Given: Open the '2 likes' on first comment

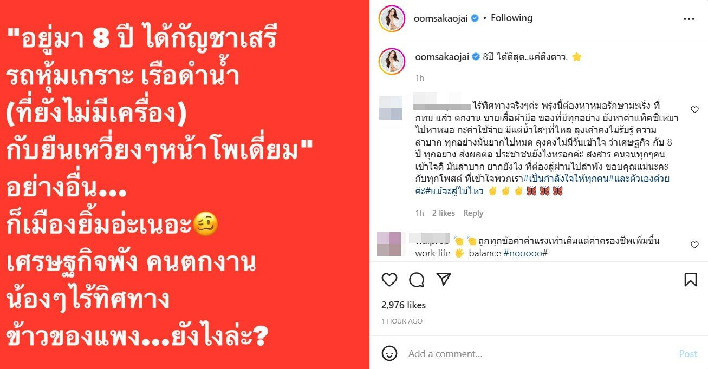Looking at the screenshot, I should 444,213.
